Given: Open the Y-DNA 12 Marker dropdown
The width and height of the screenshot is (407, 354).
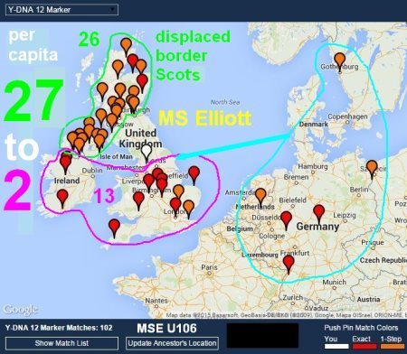Looking at the screenshot, I should (62, 10).
